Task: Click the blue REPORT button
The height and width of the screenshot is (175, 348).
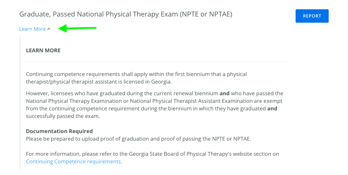Action: click(x=312, y=16)
